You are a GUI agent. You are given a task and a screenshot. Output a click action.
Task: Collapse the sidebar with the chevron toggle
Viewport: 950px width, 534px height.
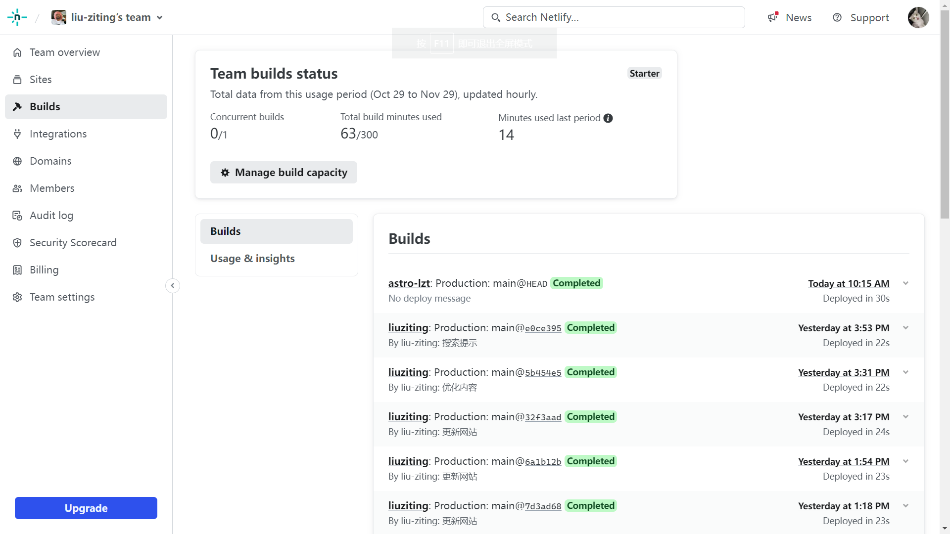click(x=173, y=286)
